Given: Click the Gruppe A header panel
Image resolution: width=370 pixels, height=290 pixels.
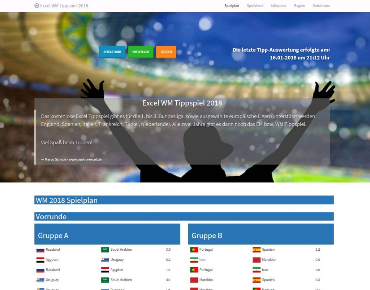Looking at the screenshot, I should coord(107,234).
